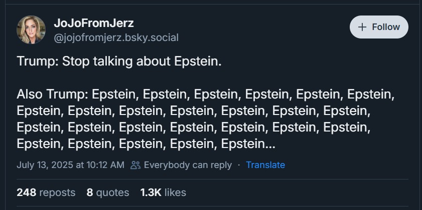Translate this post
Image resolution: width=422 pixels, height=210 pixels.
click(x=265, y=165)
